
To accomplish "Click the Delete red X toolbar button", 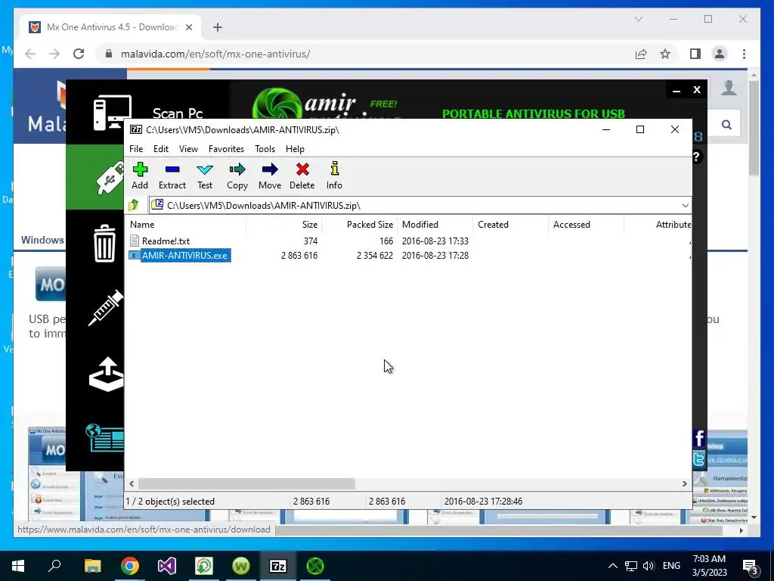I will click(x=302, y=176).
